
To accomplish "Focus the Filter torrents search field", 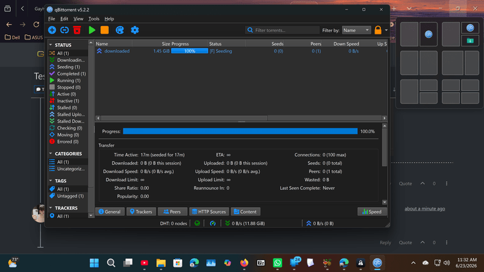I will point(282,31).
